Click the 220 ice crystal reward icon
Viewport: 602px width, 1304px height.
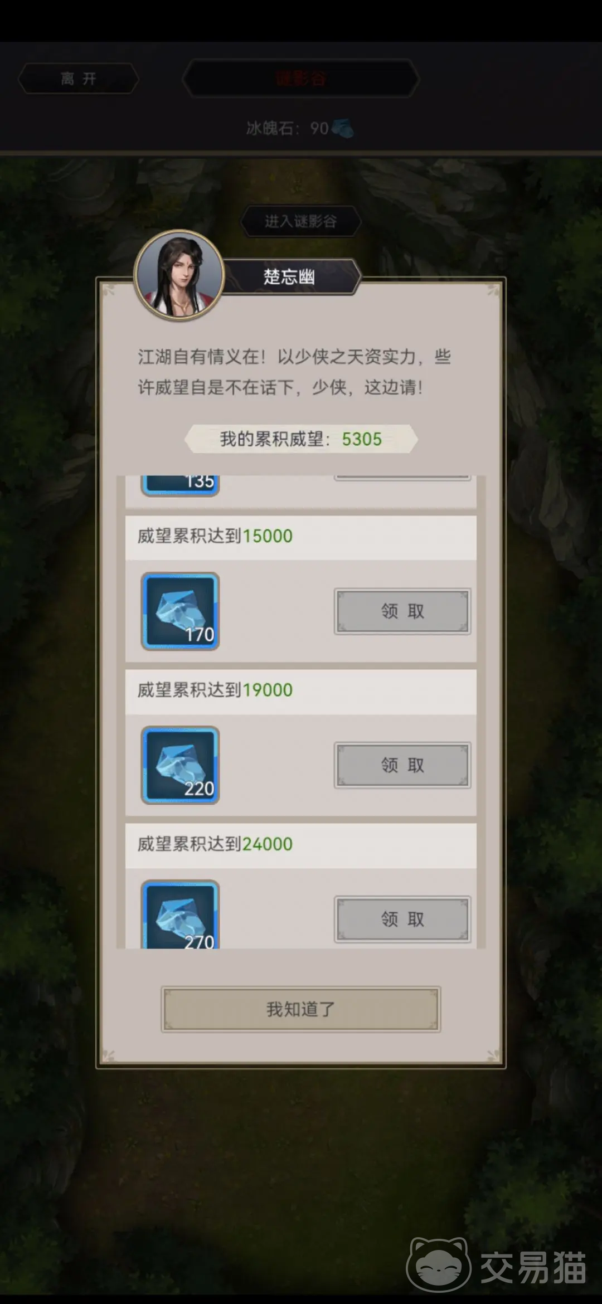pos(180,765)
